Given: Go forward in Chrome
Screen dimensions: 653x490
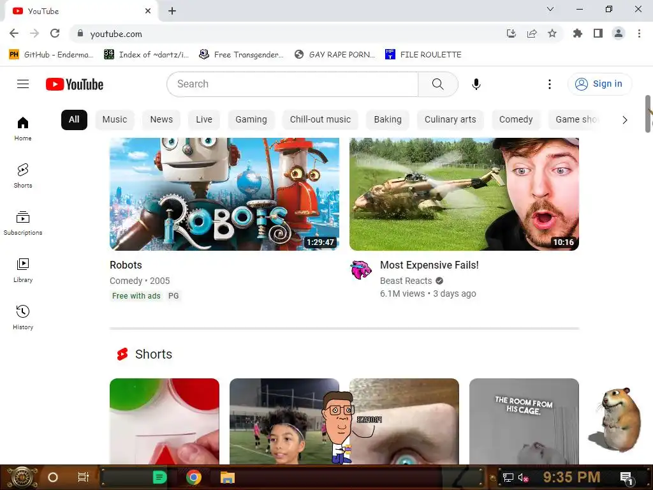Looking at the screenshot, I should pos(34,33).
